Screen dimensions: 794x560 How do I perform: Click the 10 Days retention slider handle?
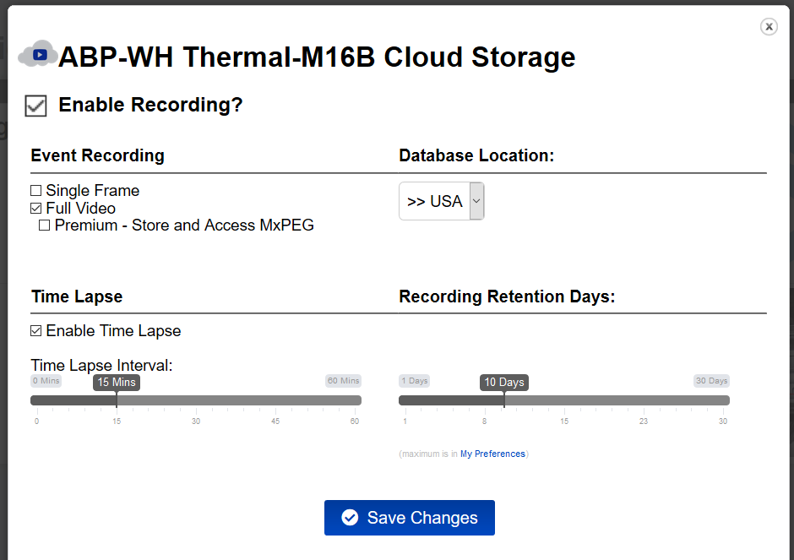[504, 383]
